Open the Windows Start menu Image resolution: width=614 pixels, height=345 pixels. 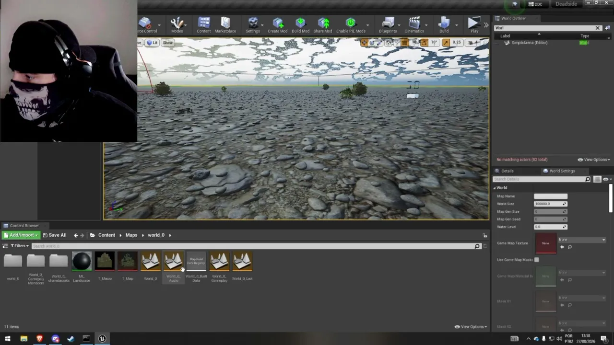tap(8, 339)
